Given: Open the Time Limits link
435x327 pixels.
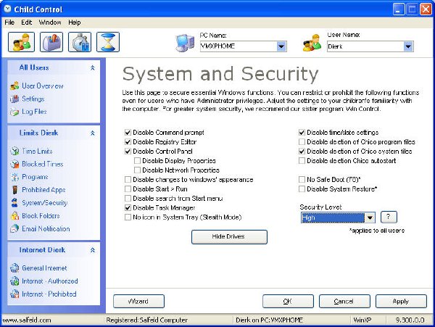Looking at the screenshot, I should tap(37, 151).
